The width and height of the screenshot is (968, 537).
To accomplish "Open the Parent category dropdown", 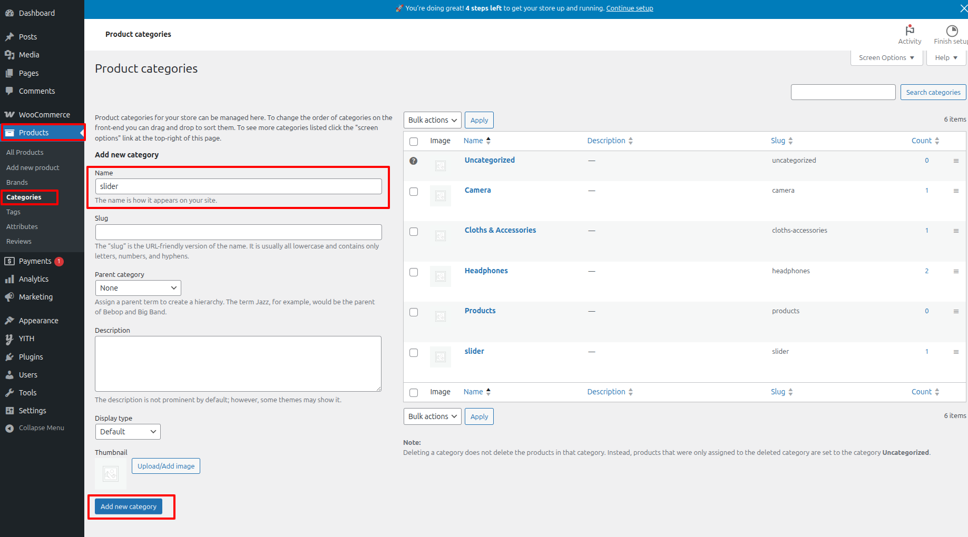I will tap(138, 288).
